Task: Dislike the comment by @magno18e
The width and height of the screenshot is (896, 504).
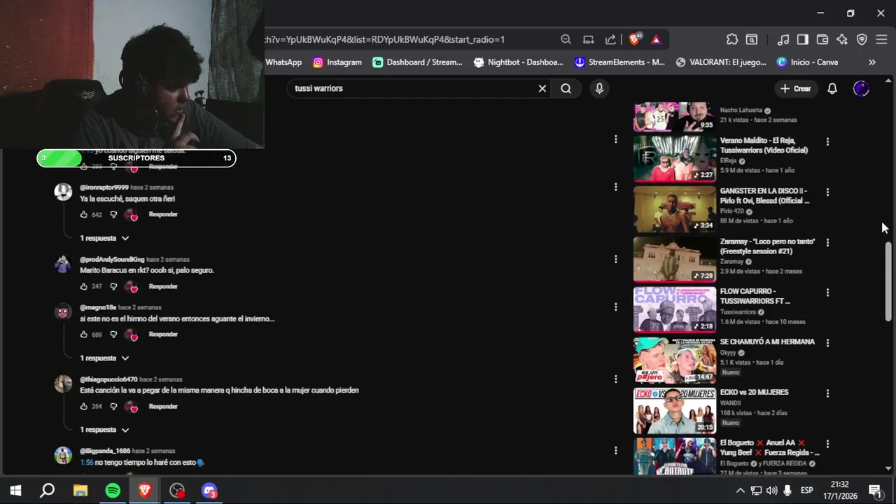Action: [113, 335]
